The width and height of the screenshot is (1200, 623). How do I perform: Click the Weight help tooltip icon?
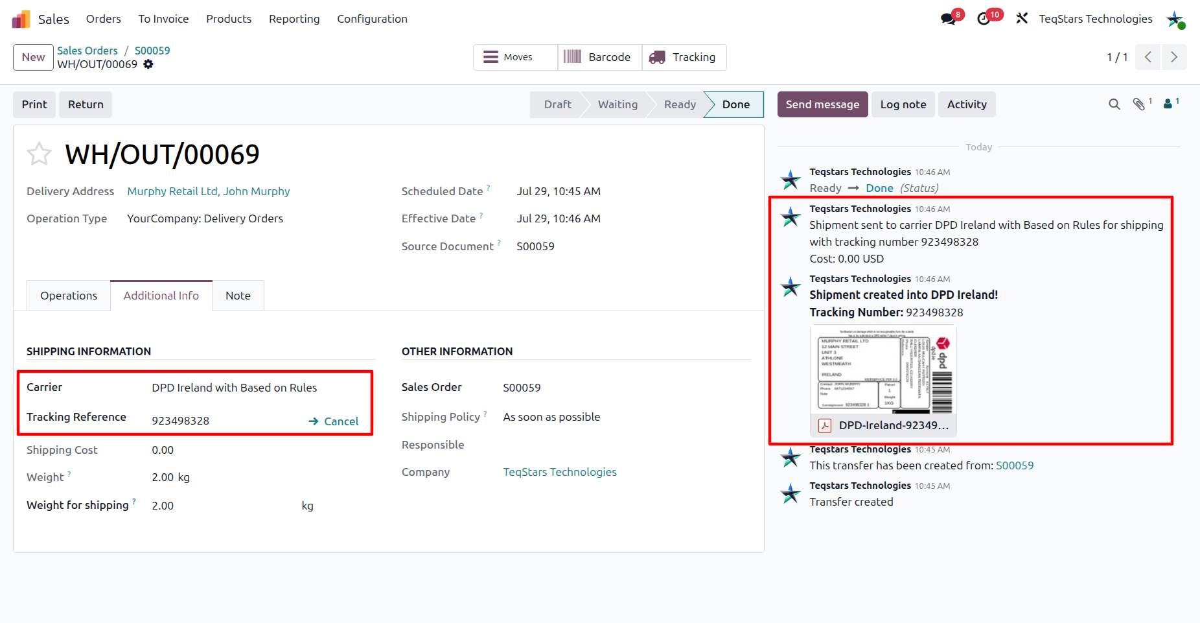[69, 474]
